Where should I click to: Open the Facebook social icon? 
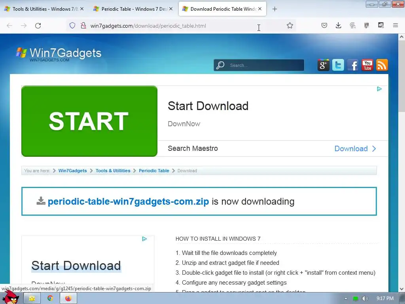coord(353,65)
